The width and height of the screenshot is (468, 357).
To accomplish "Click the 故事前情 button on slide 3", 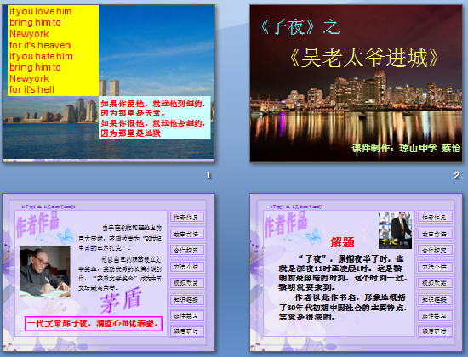I will click(186, 234).
